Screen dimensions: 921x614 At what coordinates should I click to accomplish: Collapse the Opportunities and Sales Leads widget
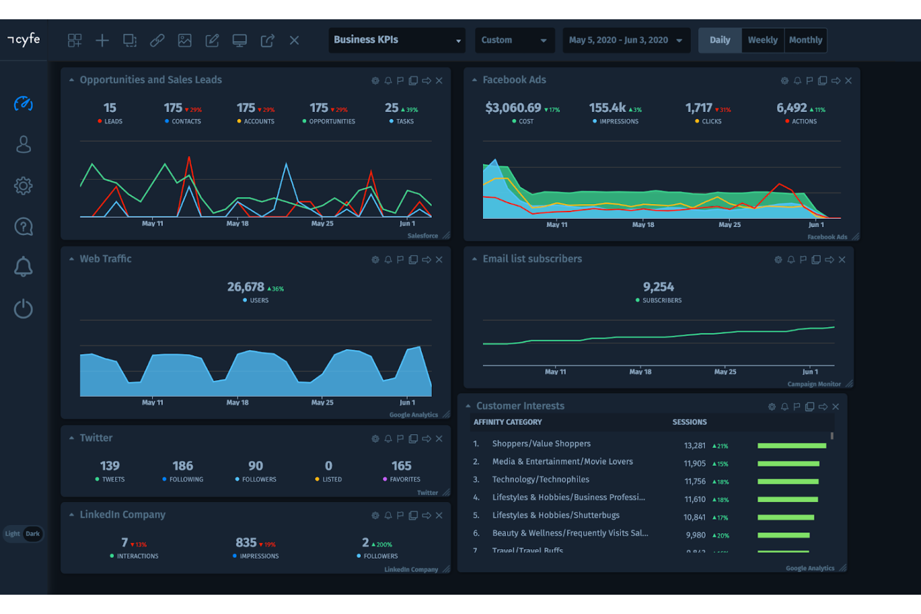point(72,80)
